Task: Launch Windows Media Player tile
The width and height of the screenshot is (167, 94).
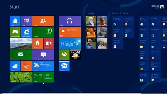Action: (144, 55)
